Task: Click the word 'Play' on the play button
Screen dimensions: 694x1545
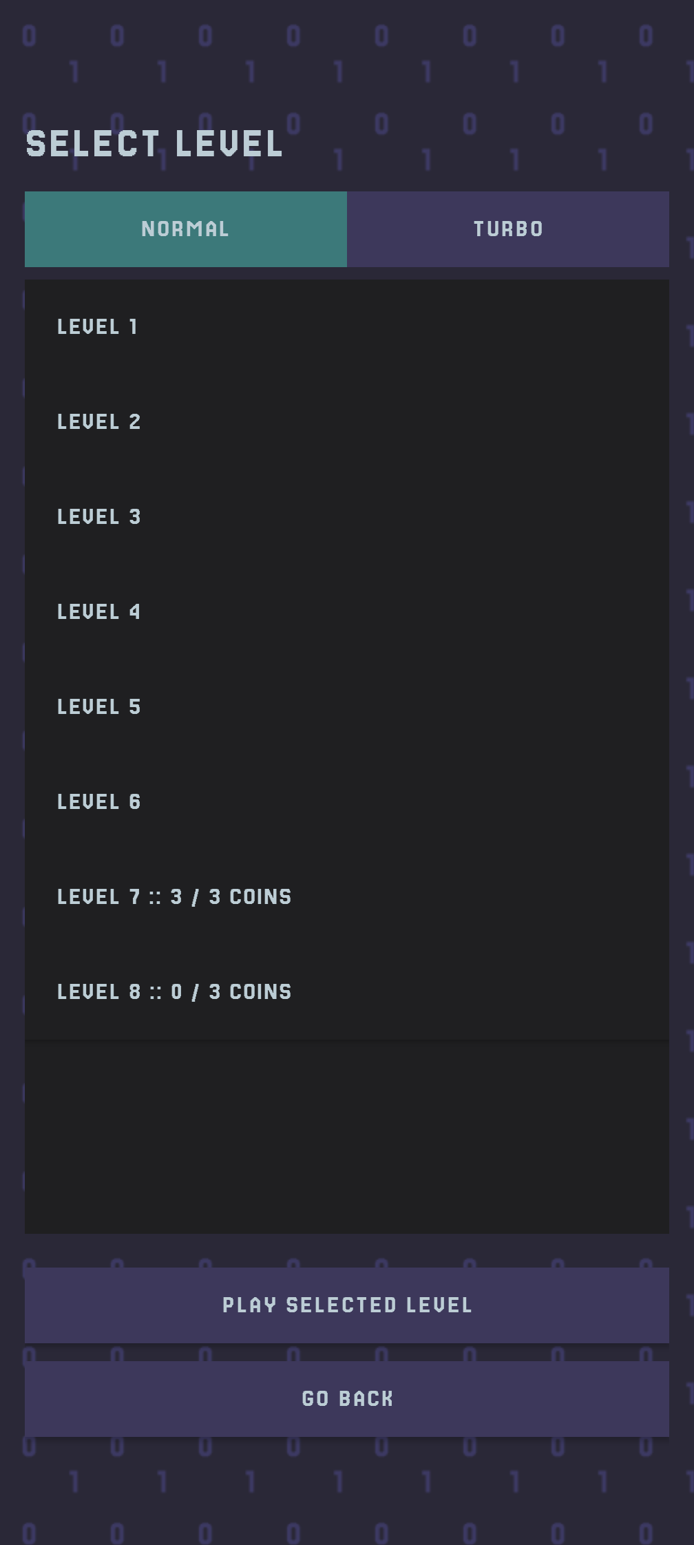Action: (249, 1305)
